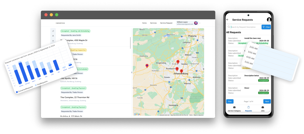The image size is (304, 134).
Task: Click the first Completed - Awaiting Payment badge
Action: 73,88
